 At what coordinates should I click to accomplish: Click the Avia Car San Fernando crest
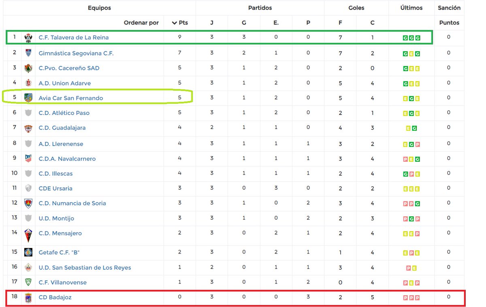tap(28, 98)
